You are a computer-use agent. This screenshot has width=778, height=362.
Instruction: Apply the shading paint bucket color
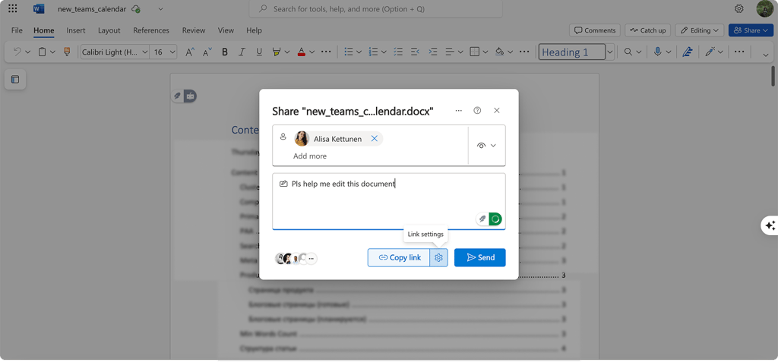click(500, 52)
